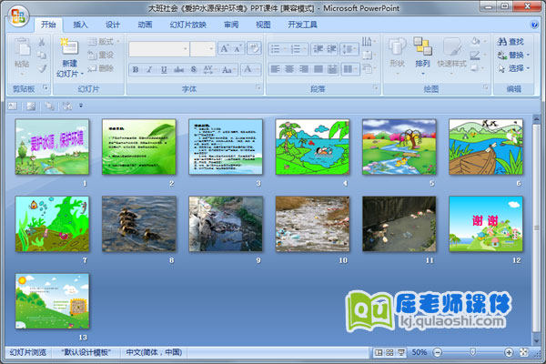Open the Developer (开发工具) tab
This screenshot has width=546, height=364.
coord(302,25)
